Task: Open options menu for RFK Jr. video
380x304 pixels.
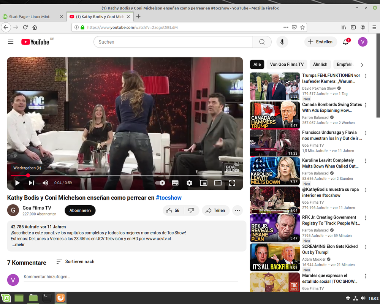Action: click(x=366, y=218)
